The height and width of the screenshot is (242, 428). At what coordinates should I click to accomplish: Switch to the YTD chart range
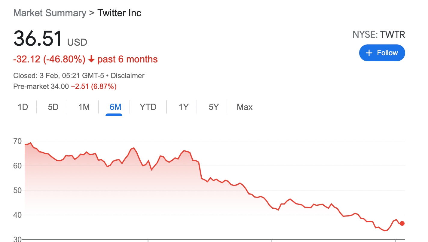pyautogui.click(x=148, y=107)
